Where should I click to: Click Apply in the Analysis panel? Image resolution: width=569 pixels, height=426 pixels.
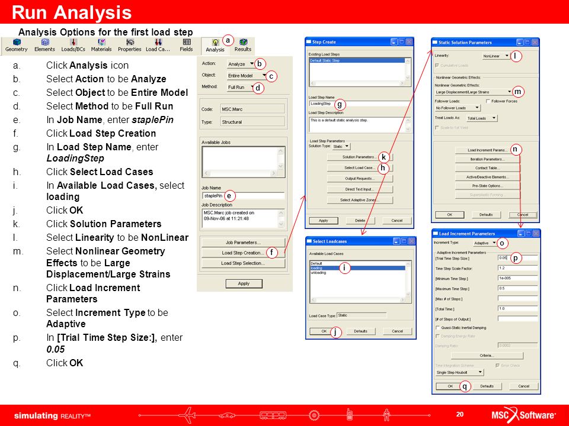tap(244, 283)
